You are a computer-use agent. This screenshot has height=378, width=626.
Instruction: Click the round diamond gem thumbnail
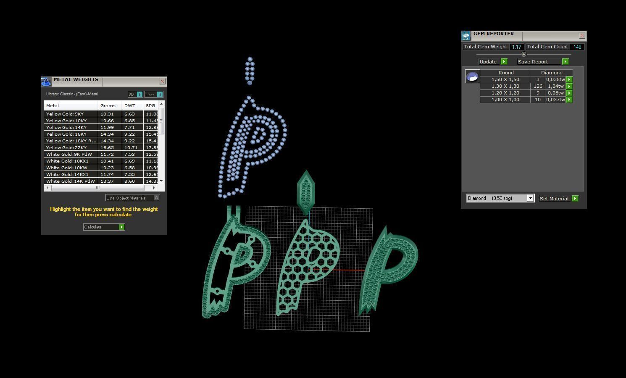(x=472, y=76)
